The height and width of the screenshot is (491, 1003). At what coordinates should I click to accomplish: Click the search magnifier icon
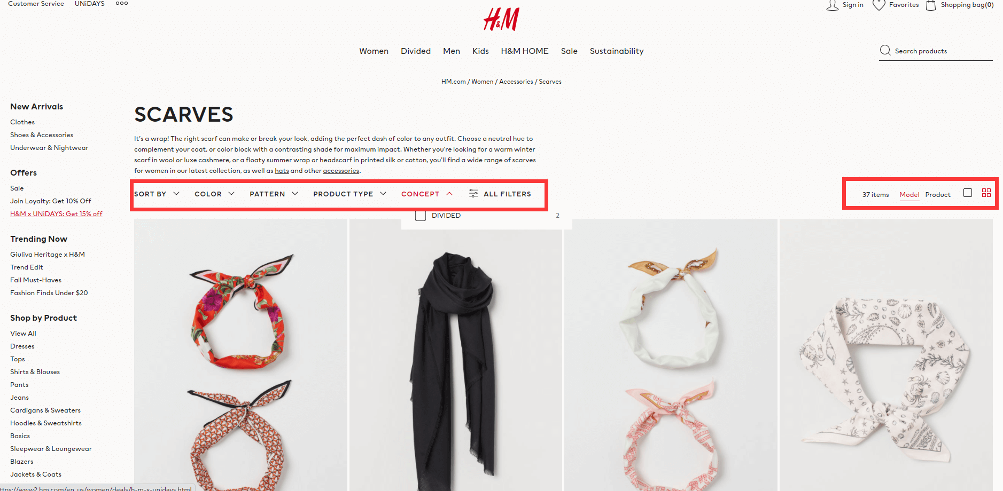[885, 50]
